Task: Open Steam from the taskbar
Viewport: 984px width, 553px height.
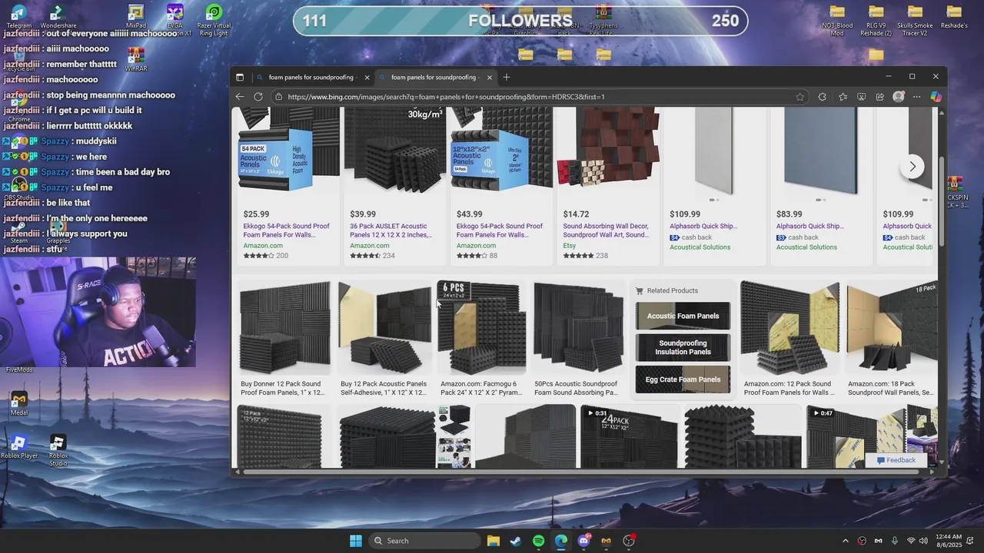Action: pyautogui.click(x=516, y=541)
